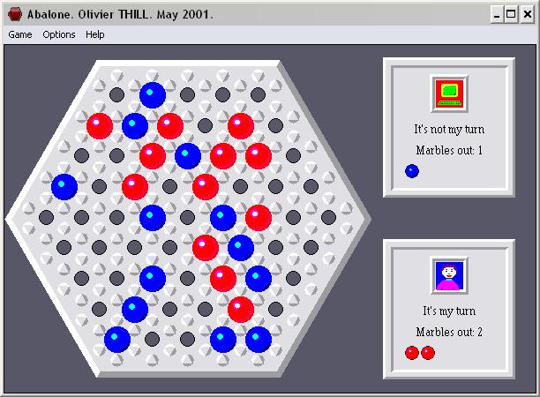Select the right red marble in the fourth row
Viewport: 540px width, 397px height.
206,187
